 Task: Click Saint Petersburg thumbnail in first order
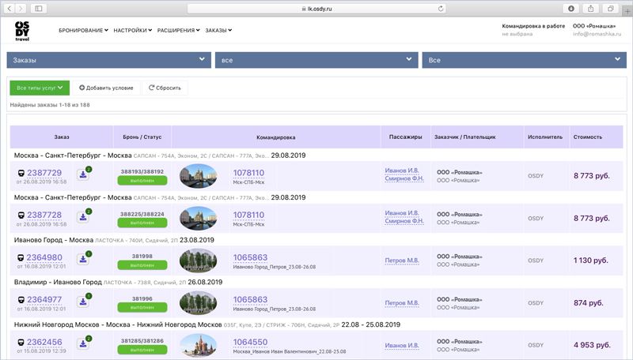pos(199,174)
